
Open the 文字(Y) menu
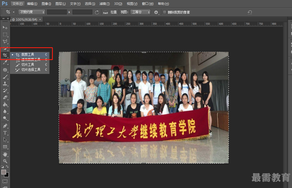(x=75, y=4)
